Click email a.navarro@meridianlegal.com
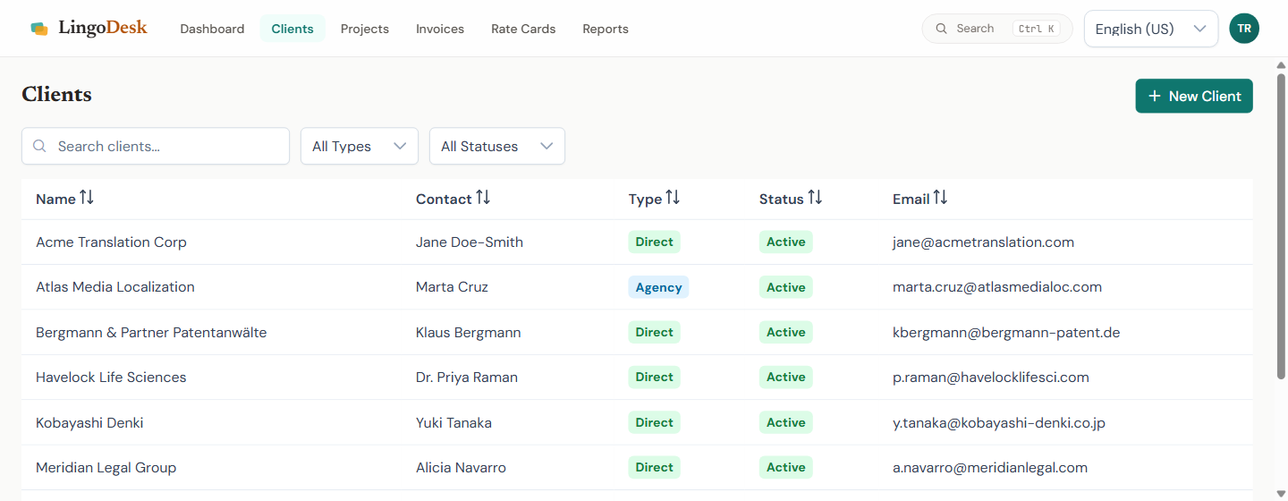The image size is (1288, 501). [990, 467]
